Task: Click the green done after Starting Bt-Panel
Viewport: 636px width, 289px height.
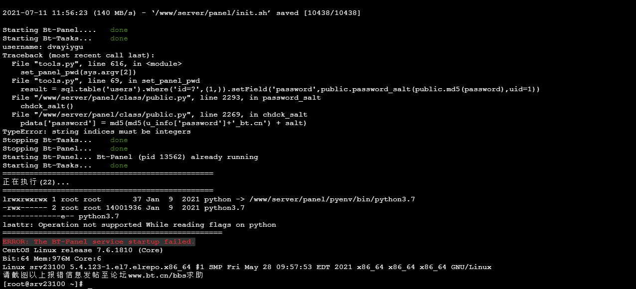Action: click(119, 30)
